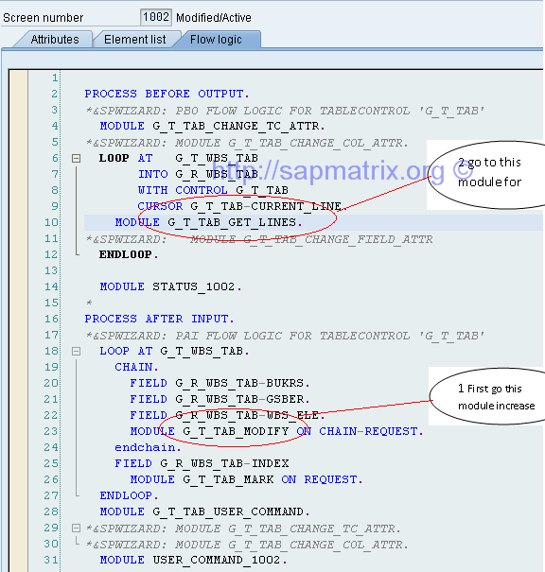Click LOOP AT G_T_WBS_TAB on line 18

click(174, 351)
